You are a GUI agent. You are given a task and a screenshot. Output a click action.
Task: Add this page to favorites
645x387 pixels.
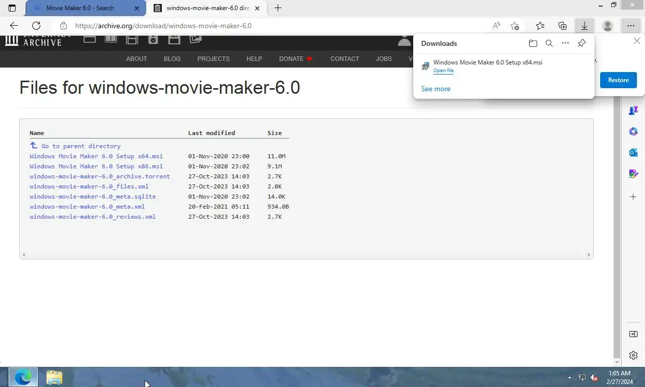tap(514, 26)
